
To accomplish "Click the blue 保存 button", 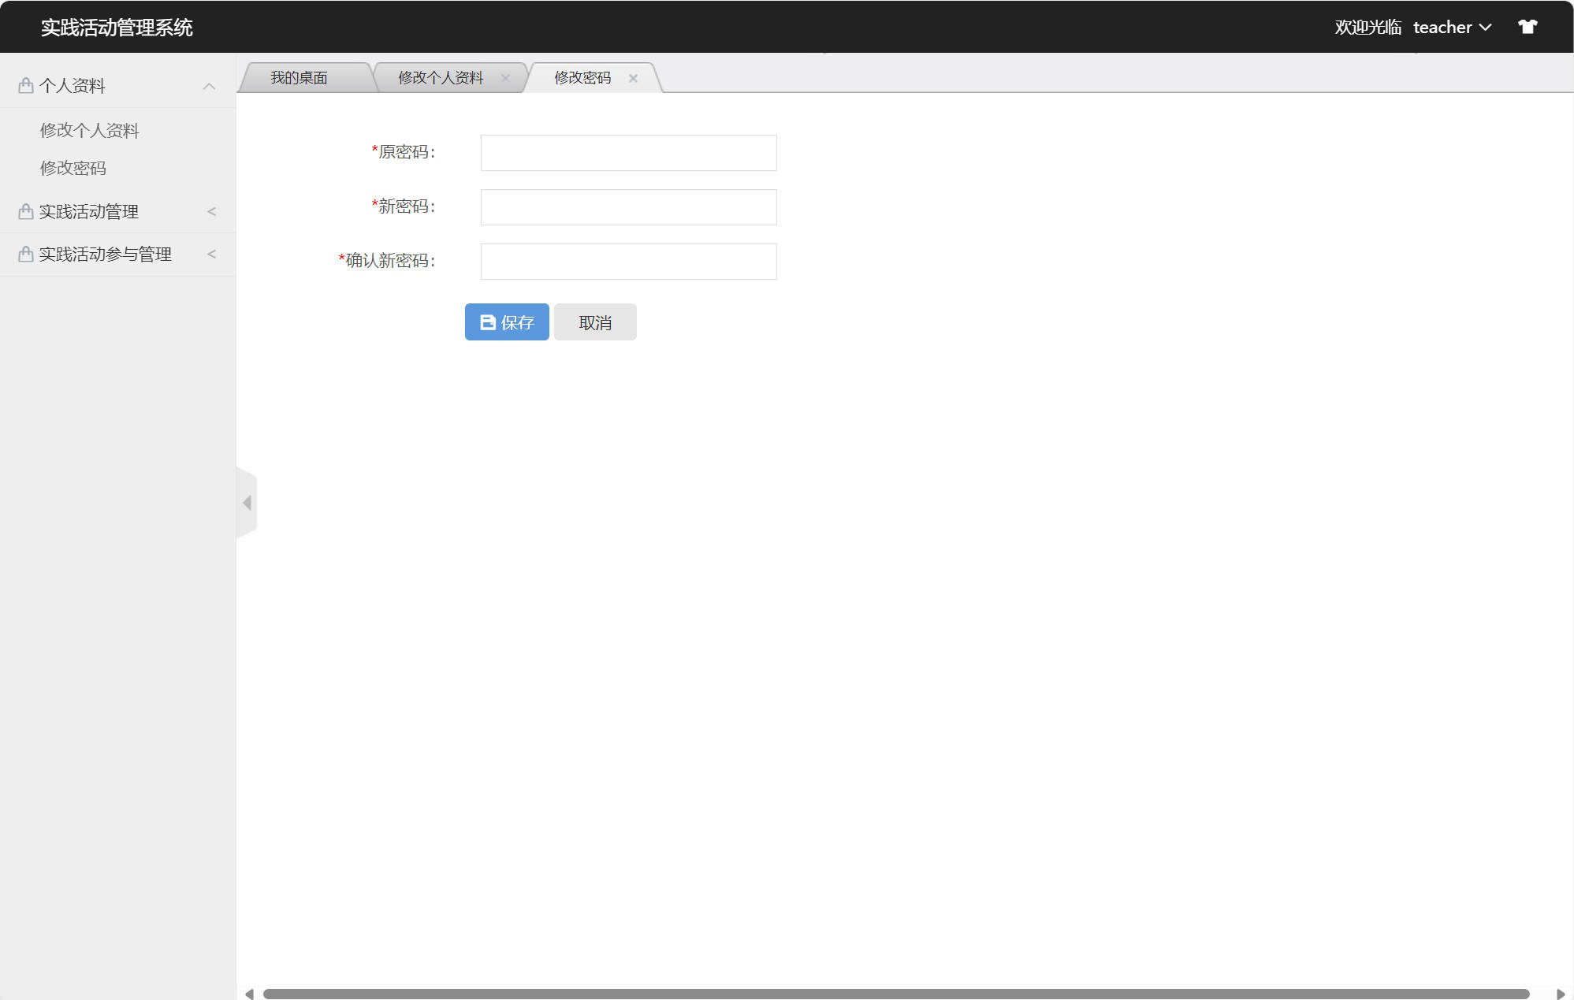I will click(507, 322).
